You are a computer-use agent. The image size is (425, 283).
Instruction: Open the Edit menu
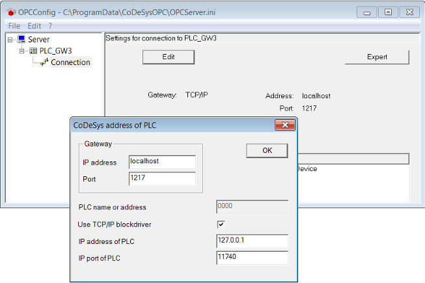(x=34, y=26)
